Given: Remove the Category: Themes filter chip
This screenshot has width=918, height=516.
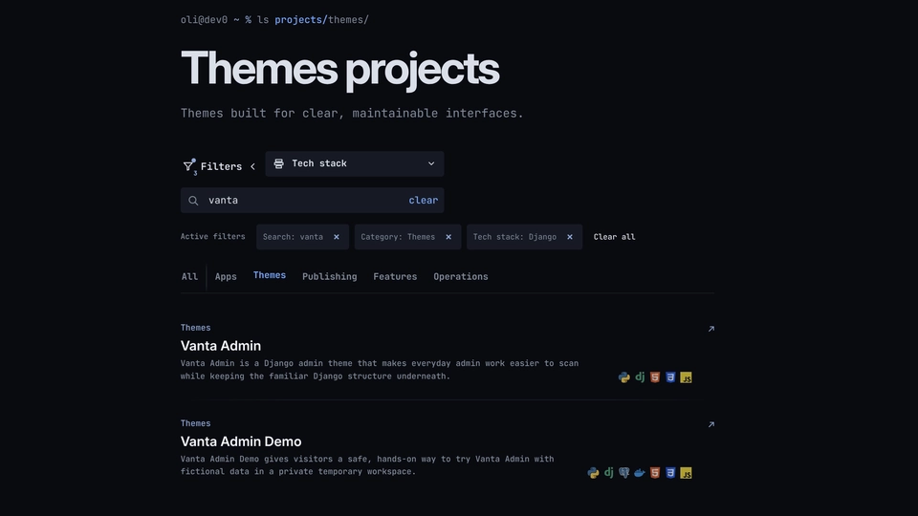Looking at the screenshot, I should pos(448,237).
